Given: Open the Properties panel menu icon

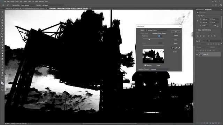Looking at the screenshot, I should [221, 9].
